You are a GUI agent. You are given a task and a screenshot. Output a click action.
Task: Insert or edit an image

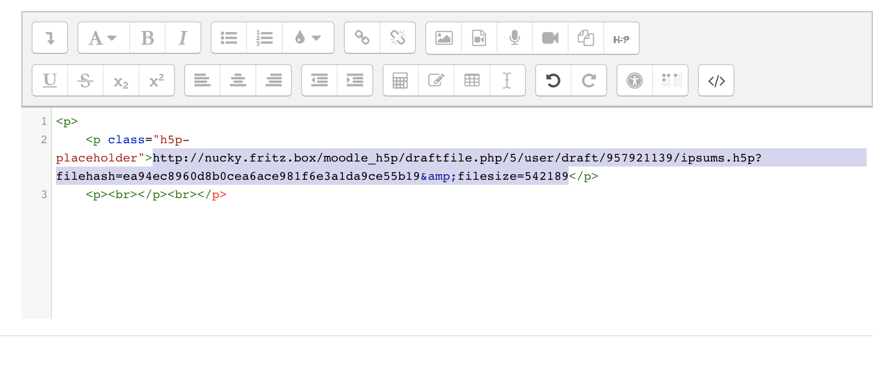pos(444,38)
